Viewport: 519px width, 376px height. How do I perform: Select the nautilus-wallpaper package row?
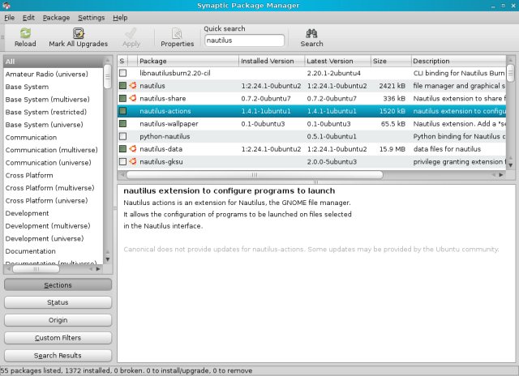pos(311,124)
